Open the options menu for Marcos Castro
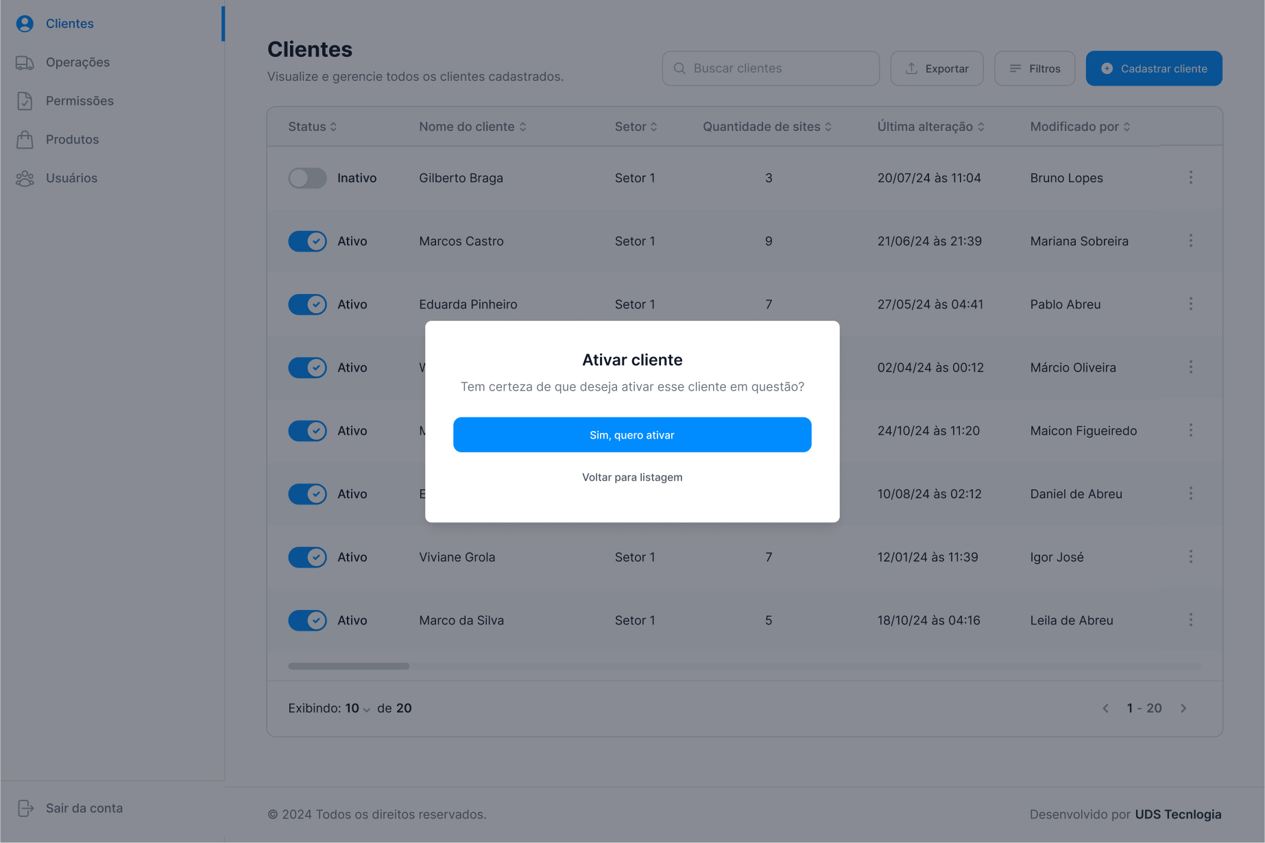Screen dimensions: 1265x843 (x=1191, y=241)
